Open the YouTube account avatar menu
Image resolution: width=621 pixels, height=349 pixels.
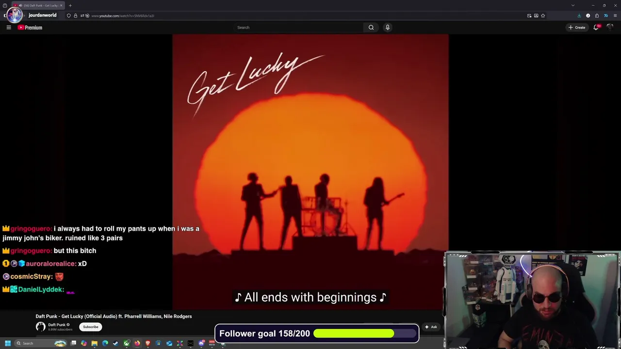pos(610,28)
